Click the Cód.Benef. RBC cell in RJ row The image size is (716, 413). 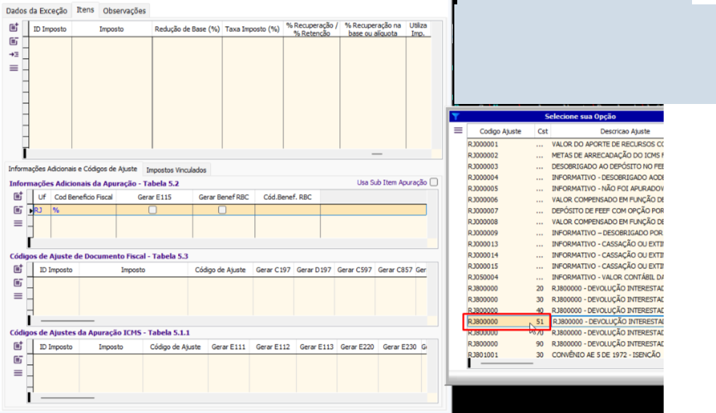click(x=287, y=210)
